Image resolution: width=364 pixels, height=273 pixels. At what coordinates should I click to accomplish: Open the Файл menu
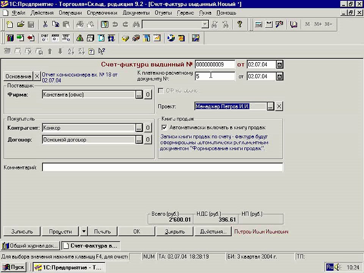18,13
